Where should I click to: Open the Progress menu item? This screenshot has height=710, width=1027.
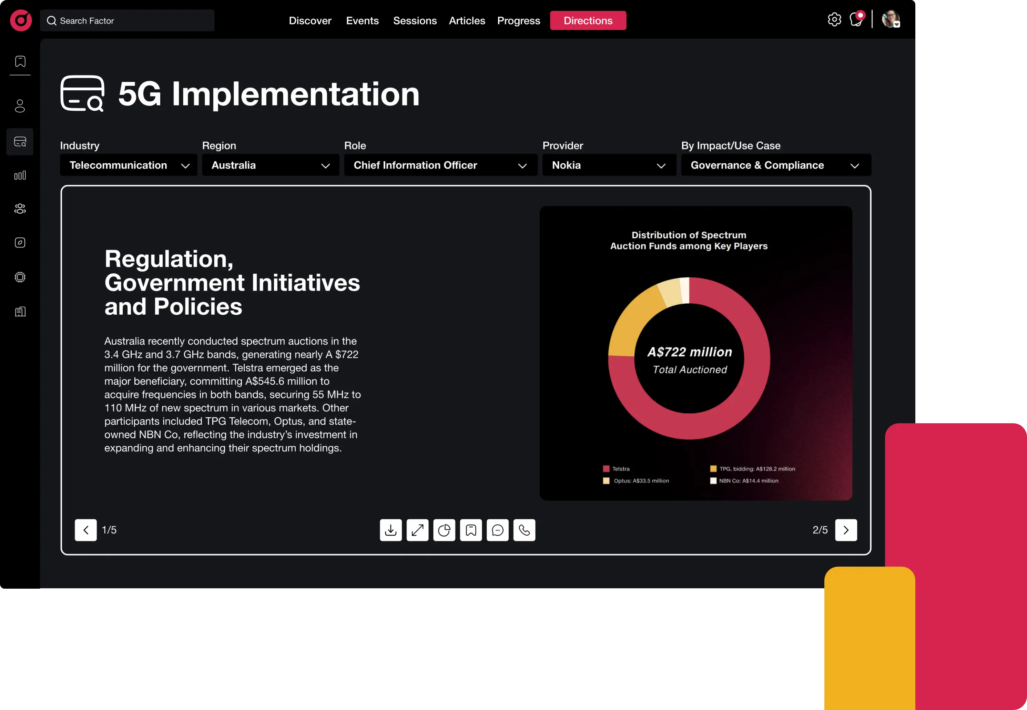pos(518,20)
